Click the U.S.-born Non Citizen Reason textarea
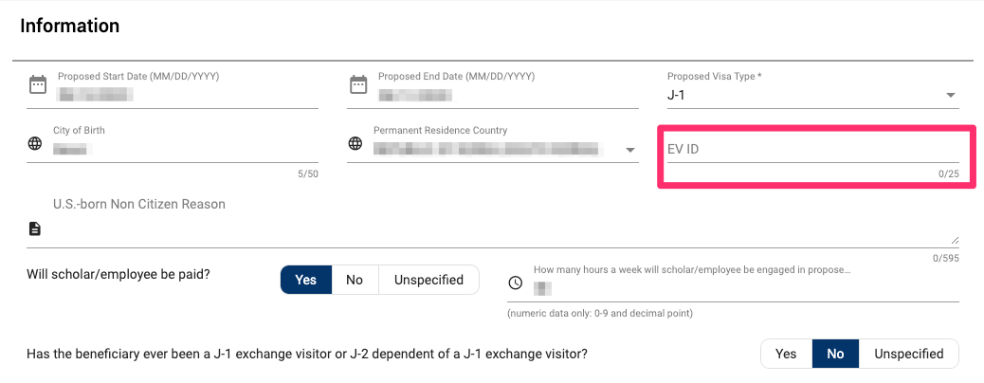This screenshot has width=984, height=383. pos(493,228)
